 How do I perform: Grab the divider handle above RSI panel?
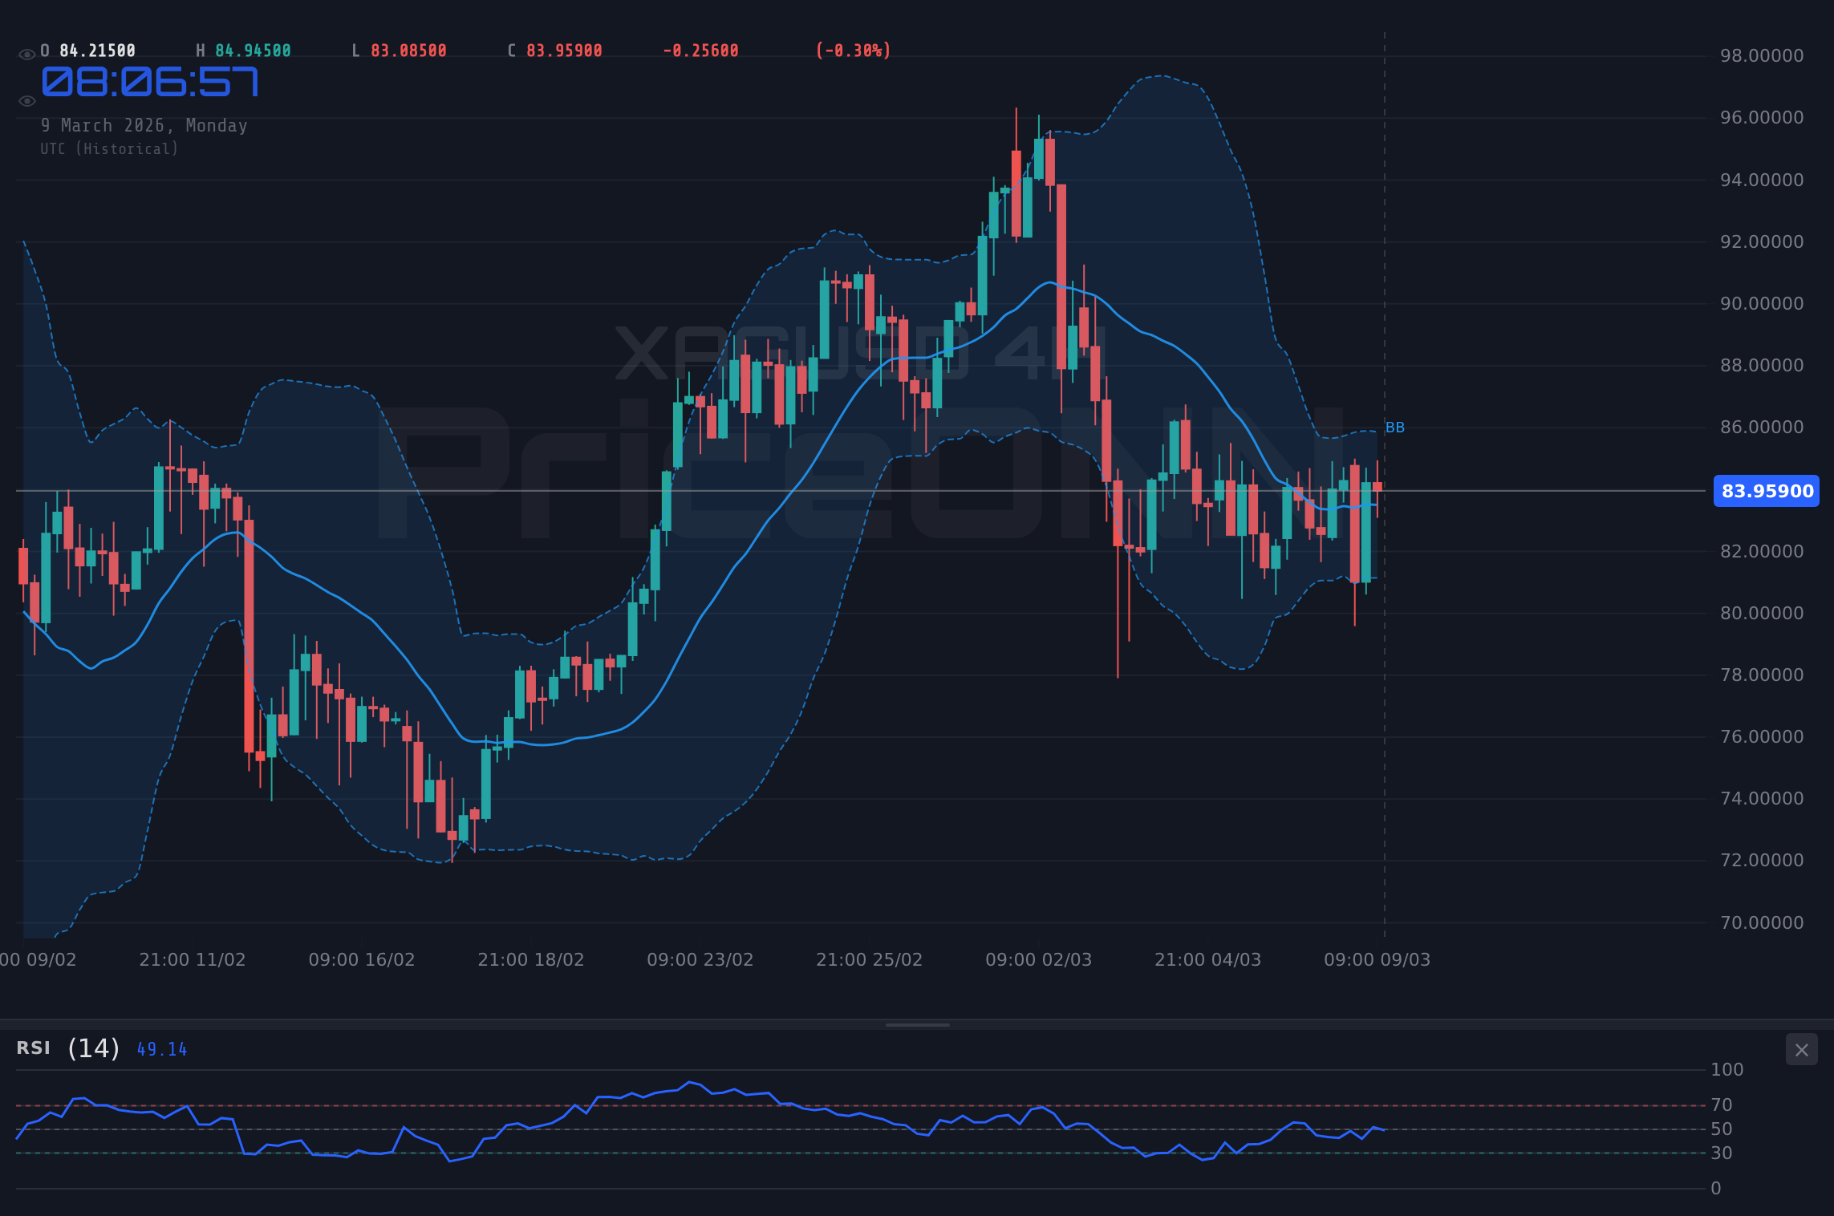(917, 1025)
